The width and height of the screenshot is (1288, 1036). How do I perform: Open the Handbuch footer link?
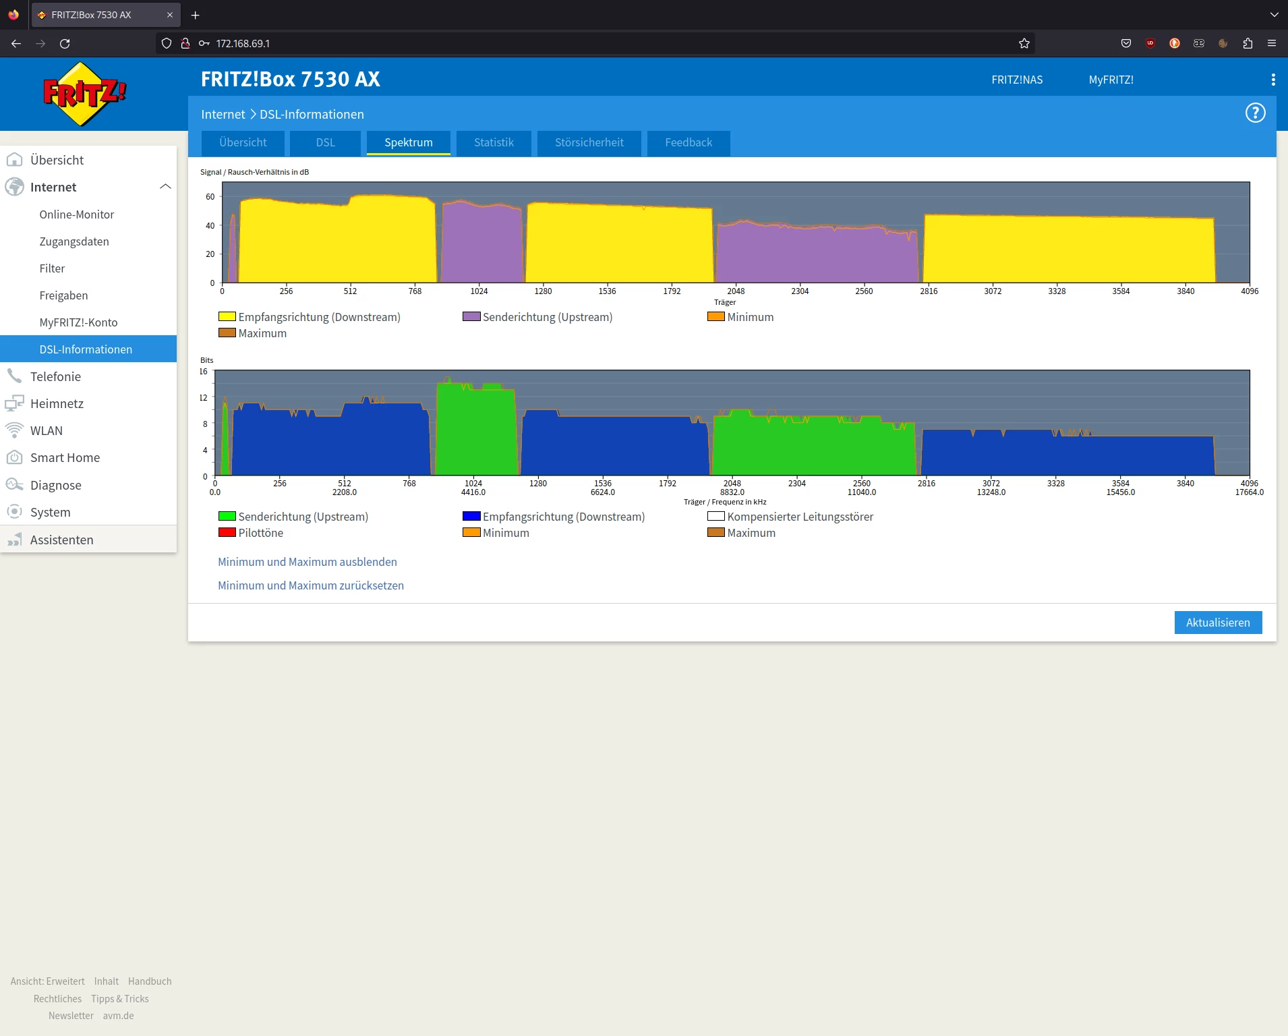coord(150,981)
